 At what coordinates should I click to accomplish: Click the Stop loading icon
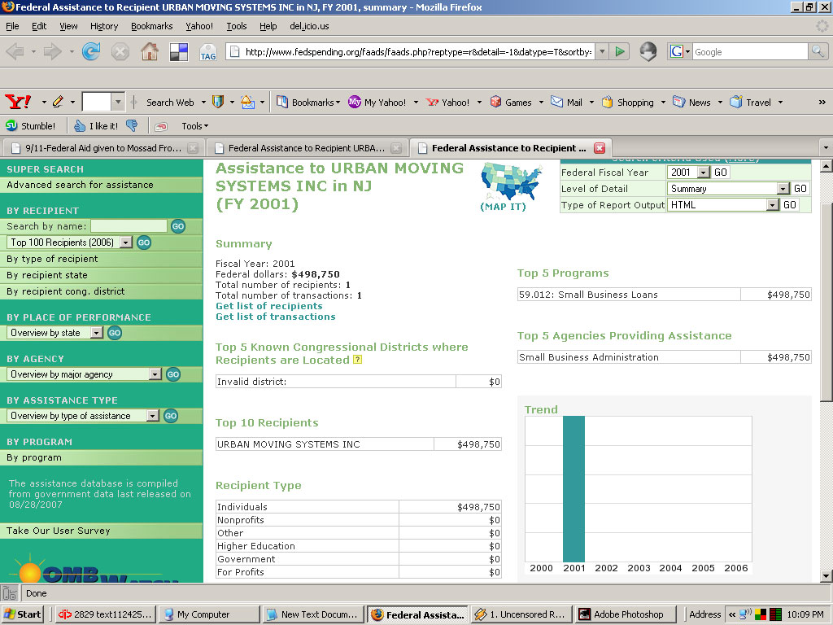[120, 51]
